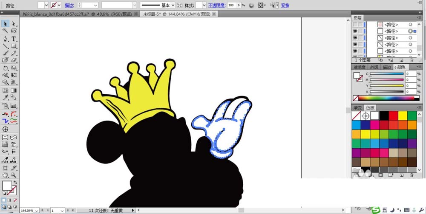Viewport: 426px width, 214px height.
Task: Select the Selection (black arrow) tool
Action: pyautogui.click(x=5, y=24)
